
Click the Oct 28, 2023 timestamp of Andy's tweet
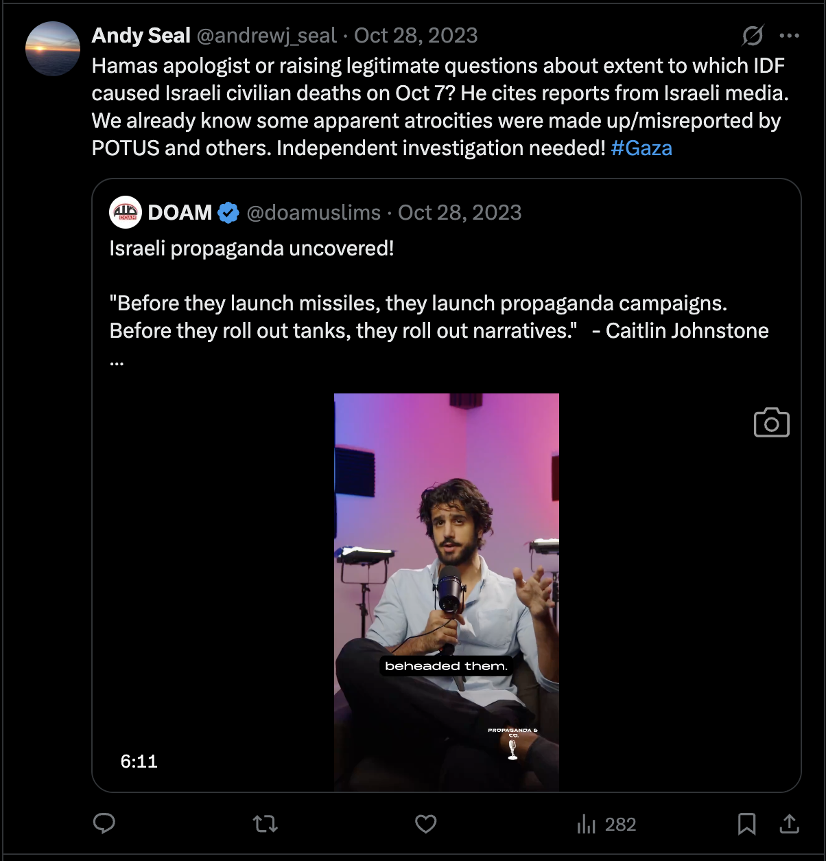(416, 36)
